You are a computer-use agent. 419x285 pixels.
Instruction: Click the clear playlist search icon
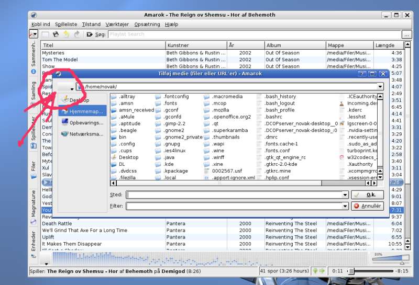click(x=90, y=35)
